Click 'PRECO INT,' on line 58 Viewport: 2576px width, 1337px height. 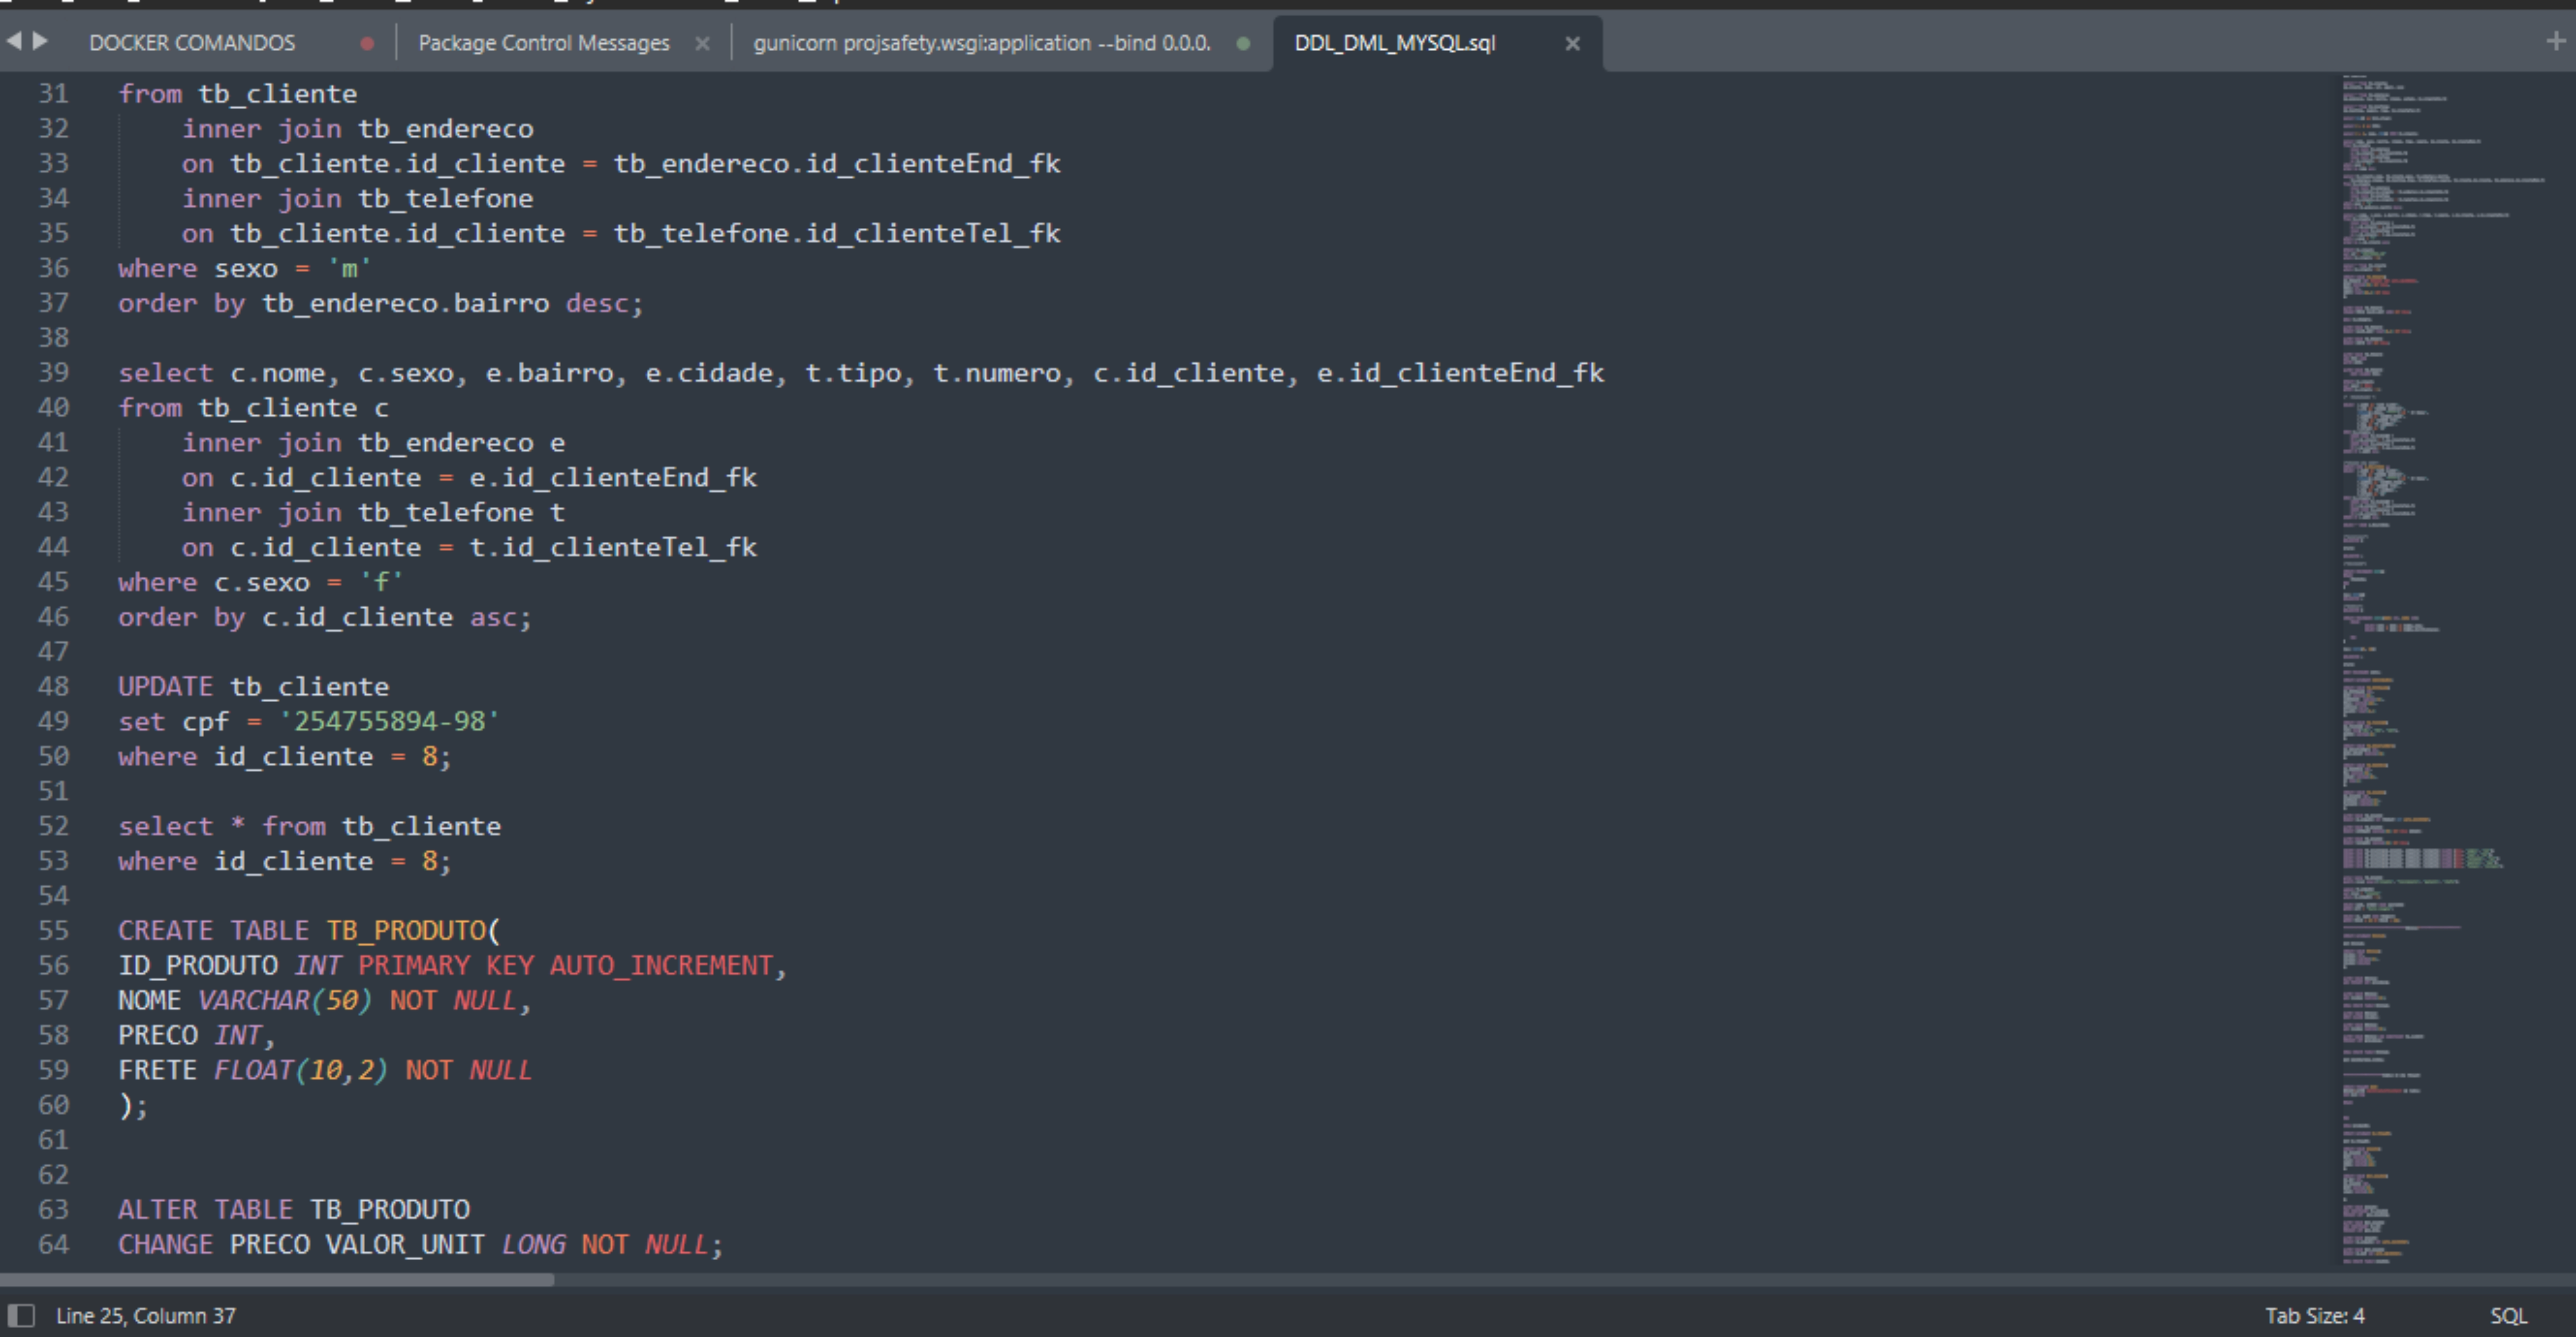pos(198,1035)
